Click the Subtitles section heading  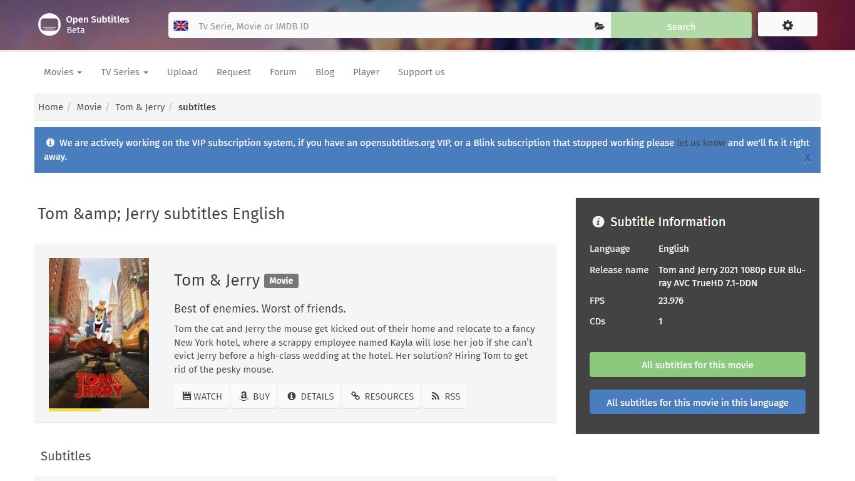click(66, 456)
